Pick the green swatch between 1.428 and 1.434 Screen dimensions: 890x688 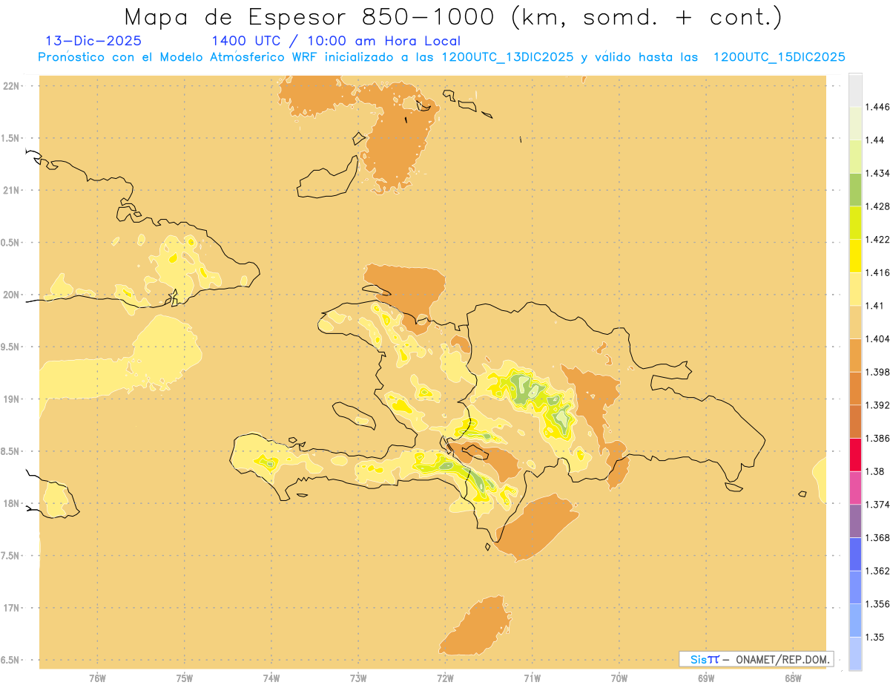tap(855, 190)
